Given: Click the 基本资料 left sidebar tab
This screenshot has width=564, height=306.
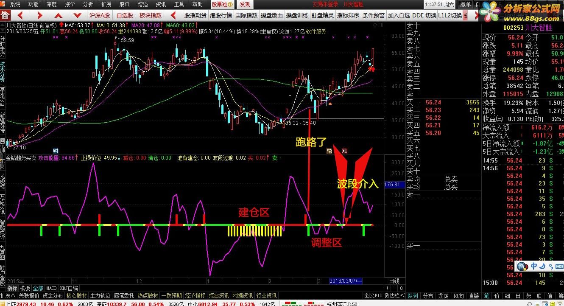Looking at the screenshot, I should (3, 97).
